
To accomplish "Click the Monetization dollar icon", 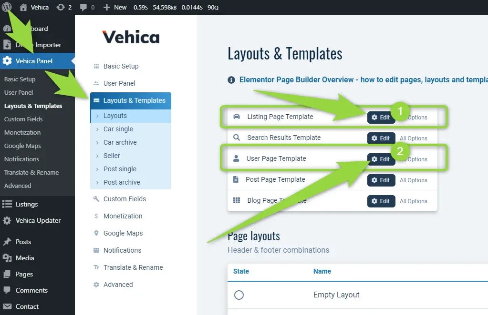I will (x=96, y=216).
